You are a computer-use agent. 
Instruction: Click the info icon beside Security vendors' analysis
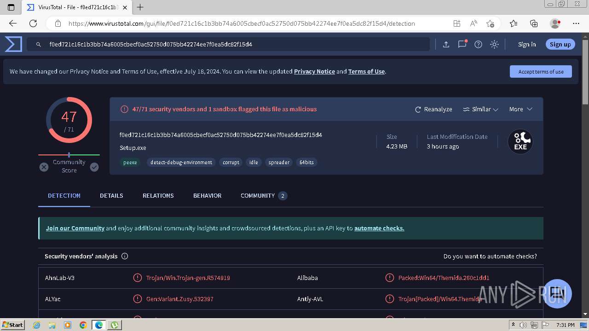(x=125, y=256)
